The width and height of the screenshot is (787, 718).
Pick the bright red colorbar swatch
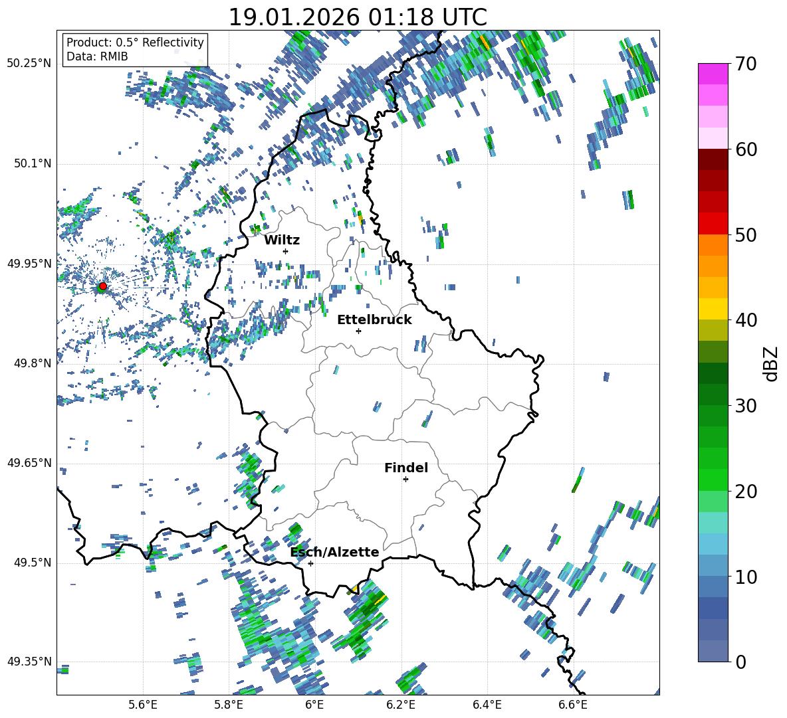[713, 224]
